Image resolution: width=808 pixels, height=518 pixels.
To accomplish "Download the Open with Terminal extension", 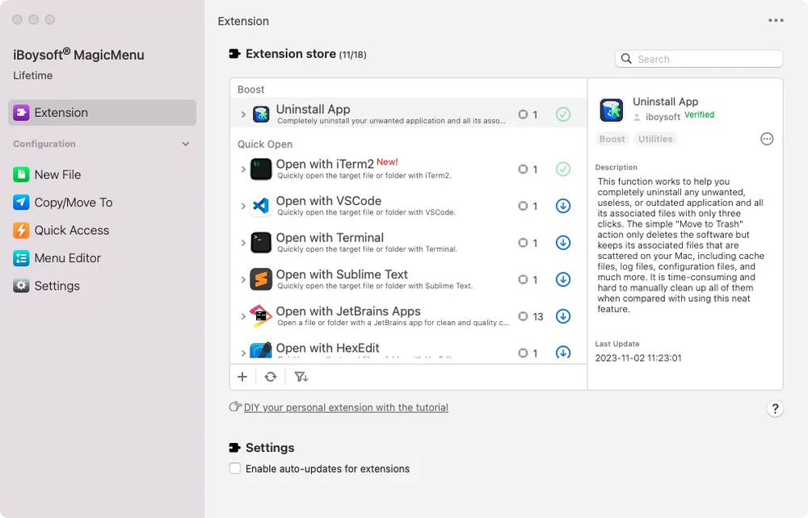I will click(563, 243).
